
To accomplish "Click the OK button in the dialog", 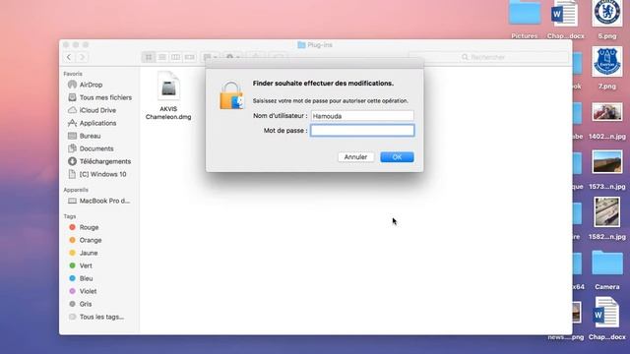I will coord(397,157).
